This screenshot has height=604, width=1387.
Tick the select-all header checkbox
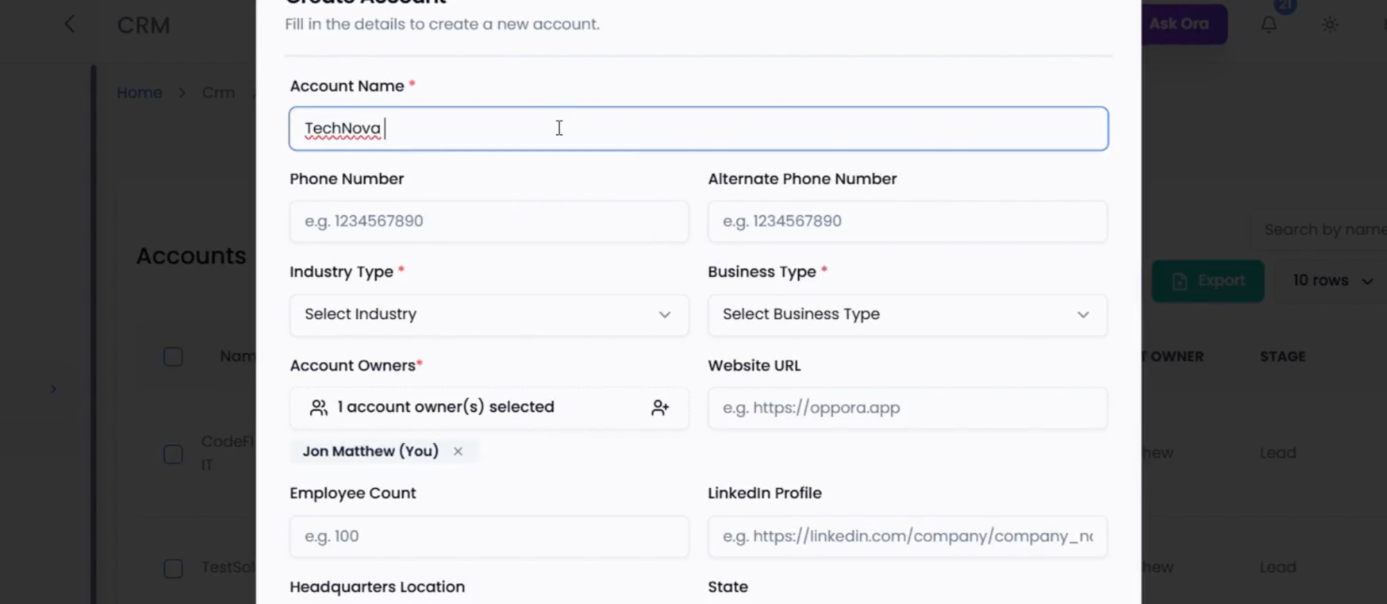(173, 357)
